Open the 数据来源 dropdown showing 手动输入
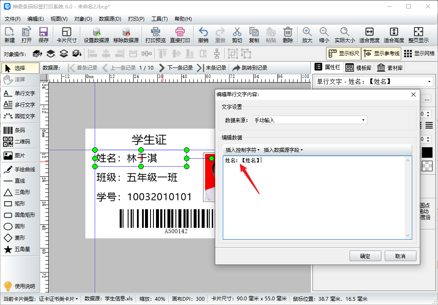This screenshot has height=305, width=438. (309, 120)
